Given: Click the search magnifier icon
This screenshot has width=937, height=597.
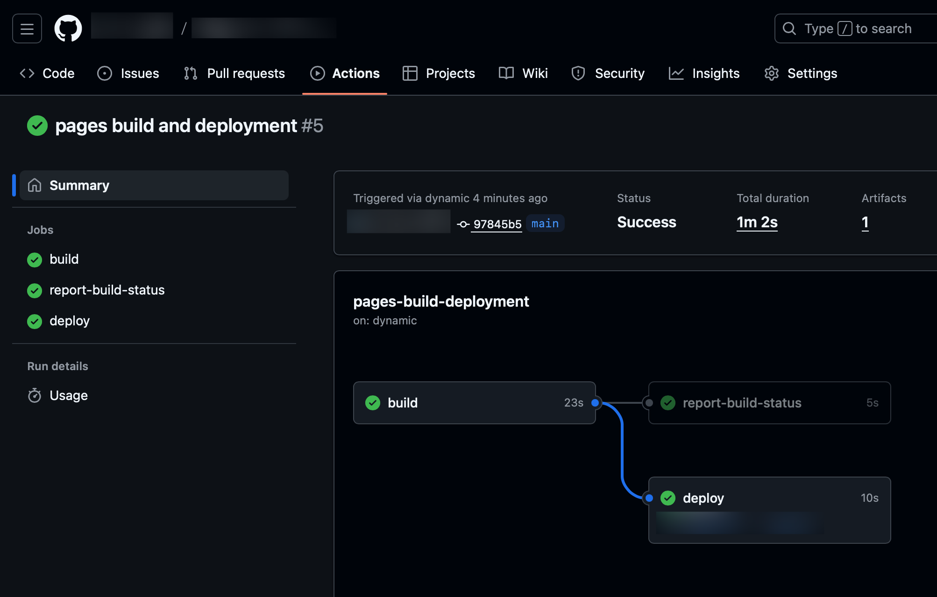Looking at the screenshot, I should coord(789,28).
